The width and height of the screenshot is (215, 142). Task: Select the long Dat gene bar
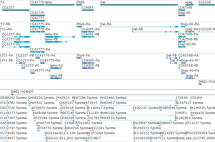pos(139,5)
